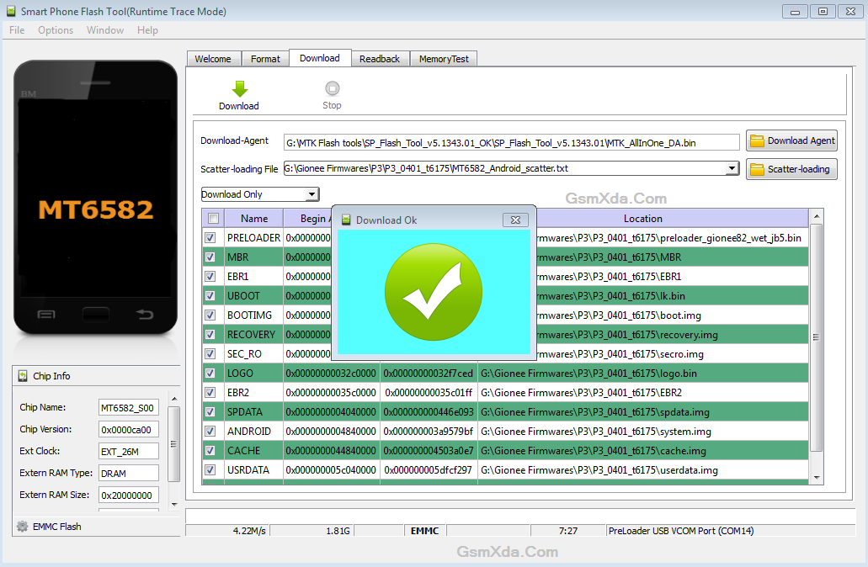868x567 pixels.
Task: Click the Chip Info panel scroll-up arrow
Action: (x=174, y=399)
